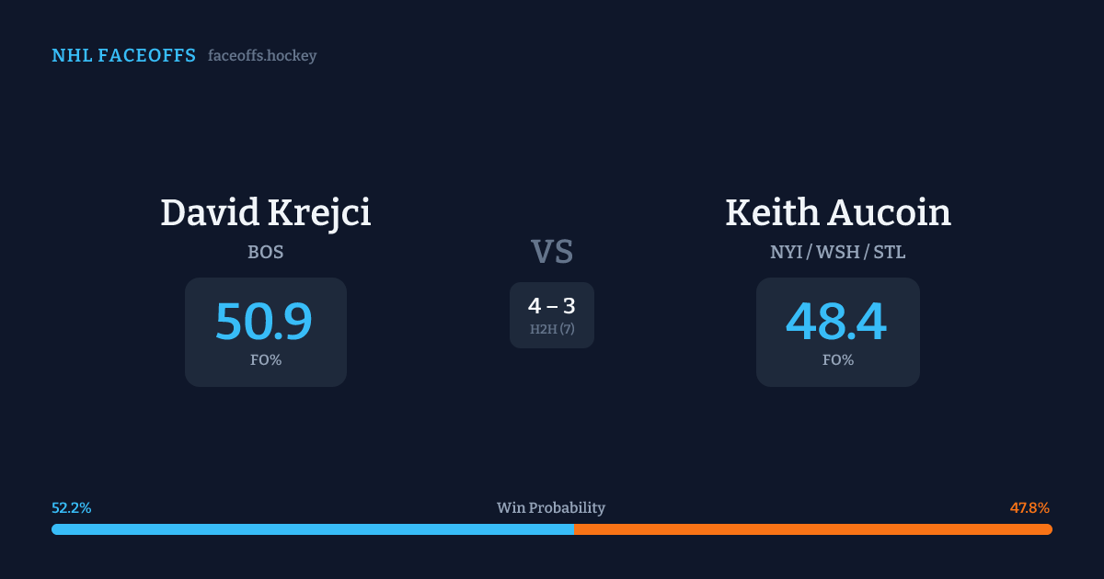Click the H2H (7) label
Screen dimensions: 1104x579
tap(552, 329)
